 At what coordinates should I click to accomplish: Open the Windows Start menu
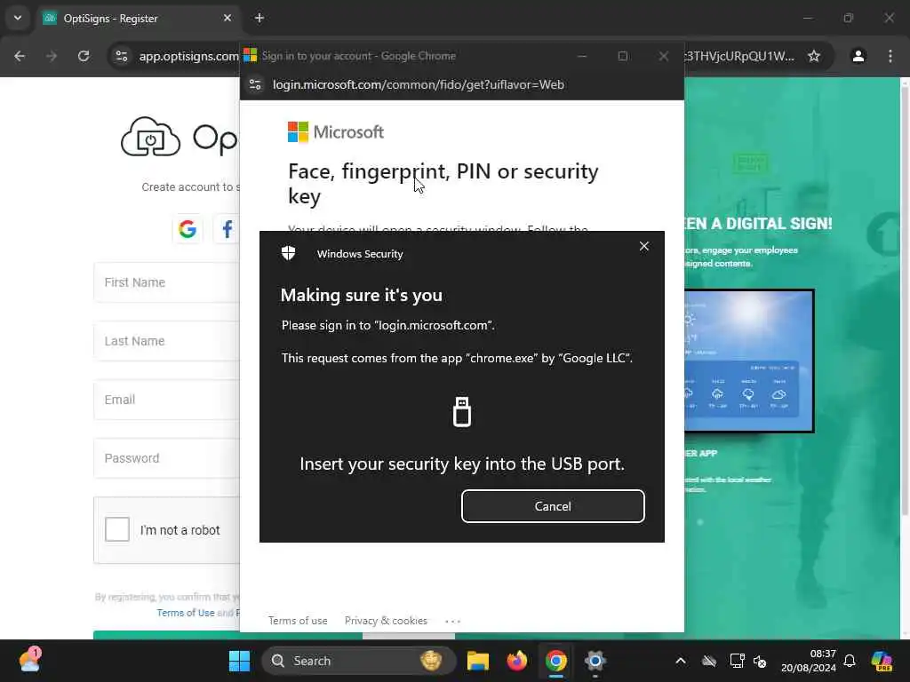pos(239,661)
